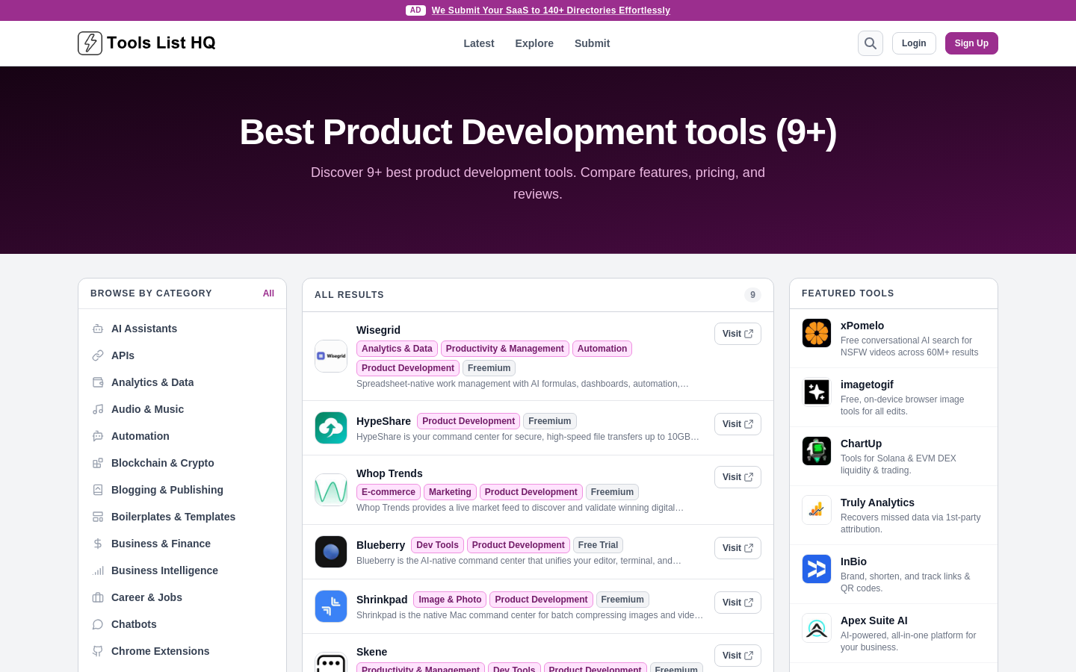The height and width of the screenshot is (672, 1076).
Task: Click the Shrinkpad blue logo
Action: pos(331,606)
